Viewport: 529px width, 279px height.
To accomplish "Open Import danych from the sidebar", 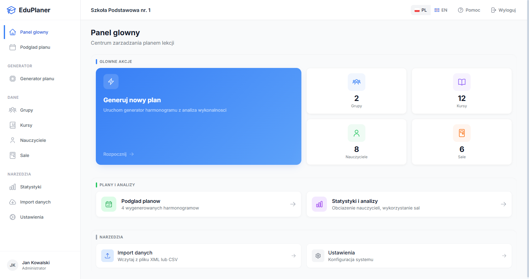I will [40, 202].
